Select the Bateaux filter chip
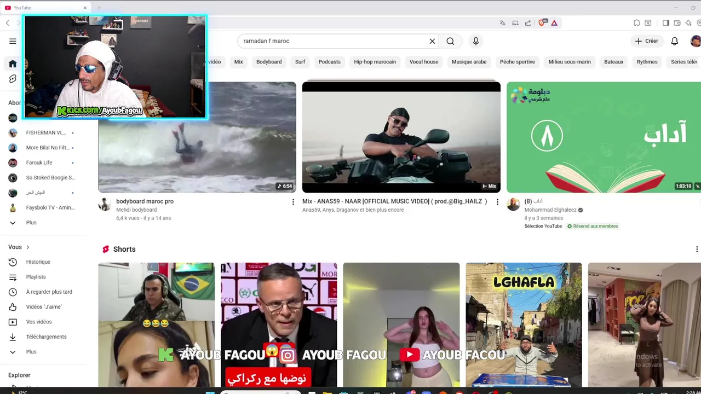 (613, 62)
